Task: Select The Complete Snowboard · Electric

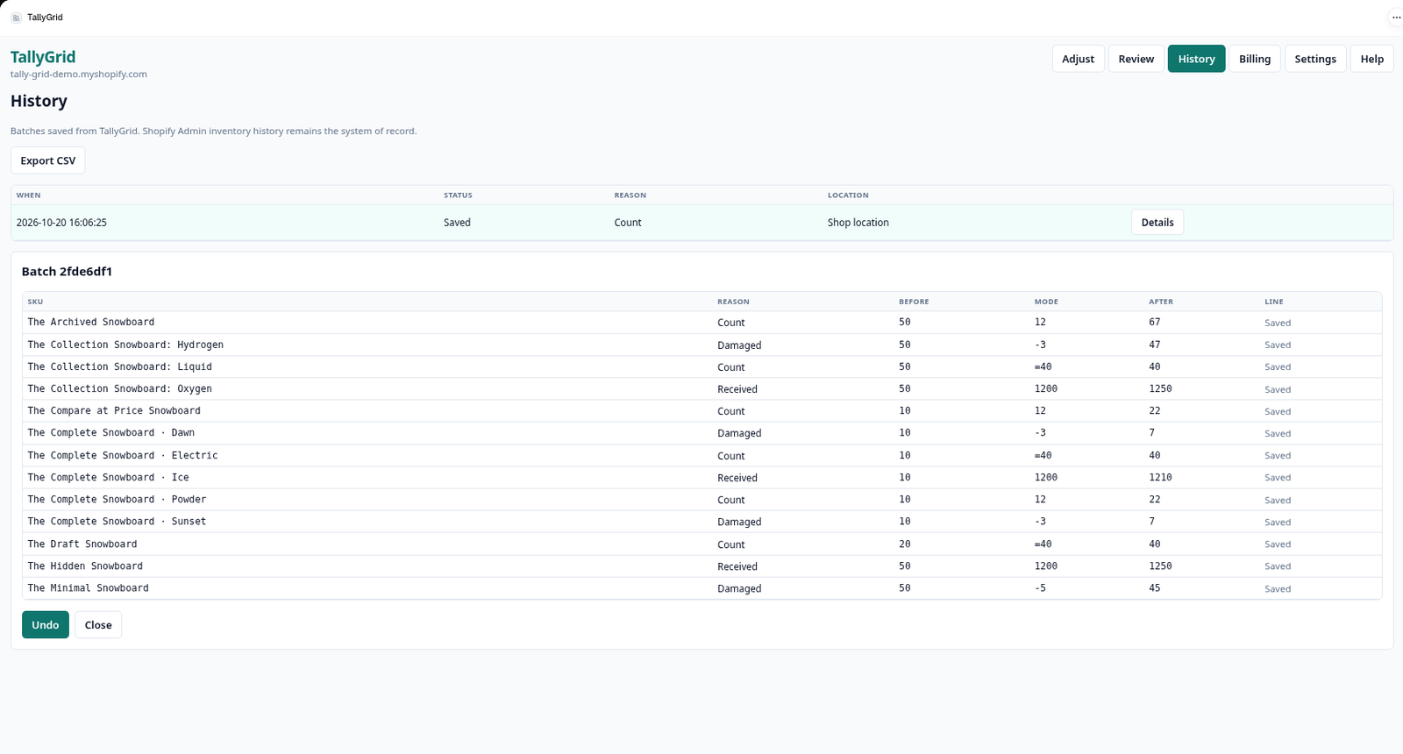Action: click(x=123, y=455)
